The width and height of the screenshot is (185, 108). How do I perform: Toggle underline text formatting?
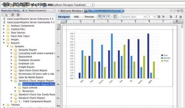click(x=181, y=17)
